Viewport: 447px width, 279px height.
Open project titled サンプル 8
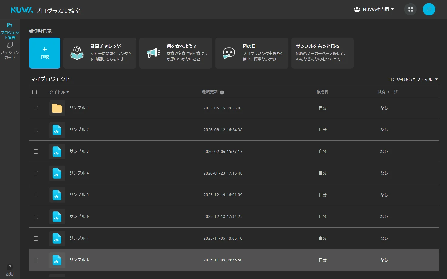(79, 260)
